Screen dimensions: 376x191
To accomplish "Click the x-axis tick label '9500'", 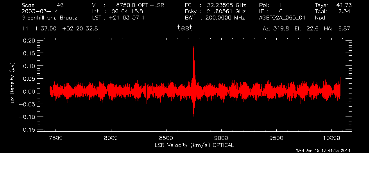I will 276,138.
